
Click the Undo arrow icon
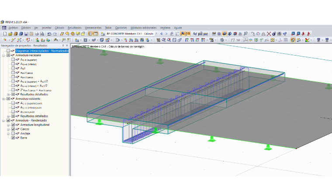point(49,34)
